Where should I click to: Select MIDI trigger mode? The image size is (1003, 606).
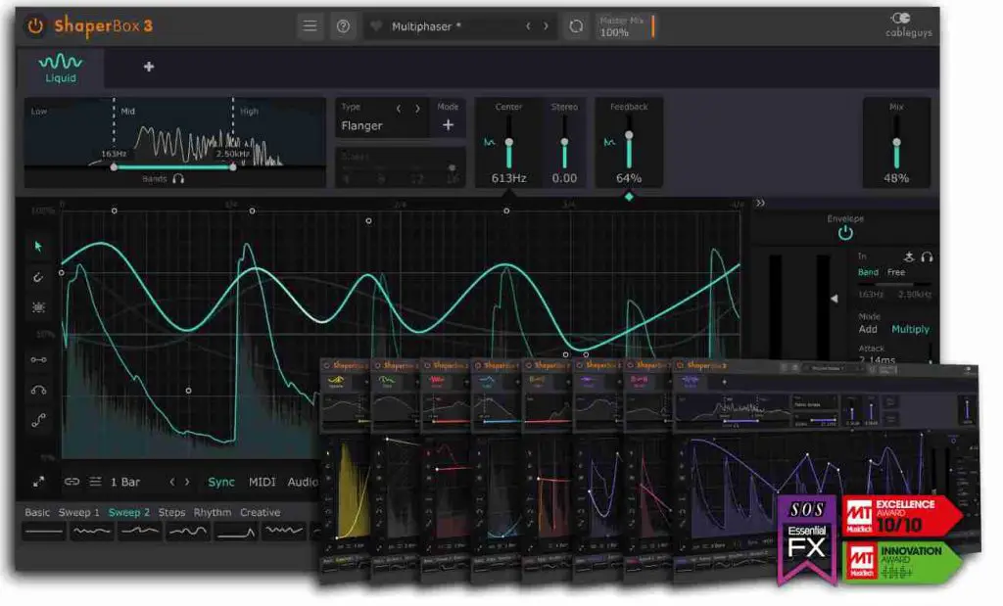click(x=263, y=482)
